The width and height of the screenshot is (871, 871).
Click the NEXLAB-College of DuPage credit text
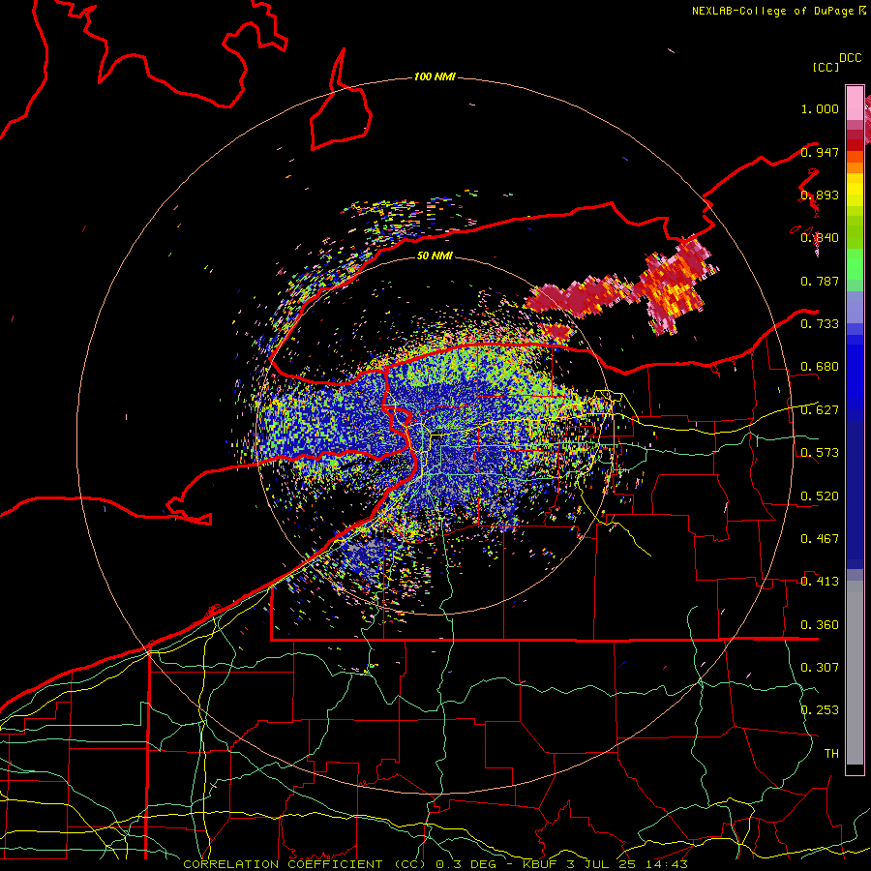point(772,11)
